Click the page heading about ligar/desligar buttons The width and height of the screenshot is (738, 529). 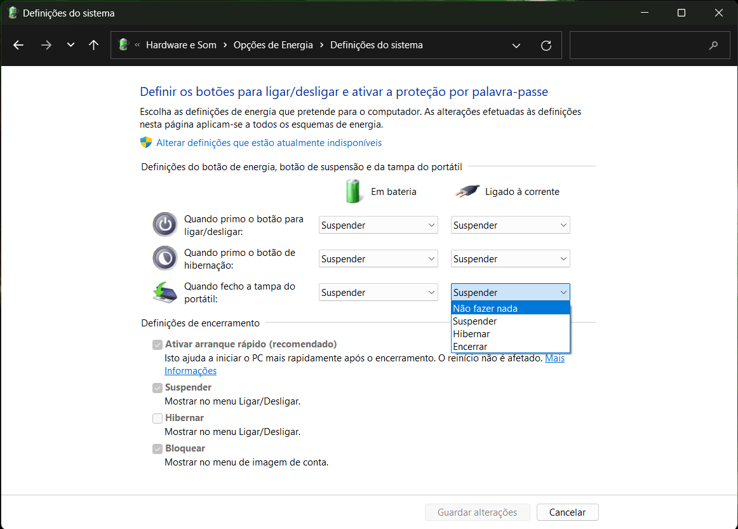[x=344, y=91]
